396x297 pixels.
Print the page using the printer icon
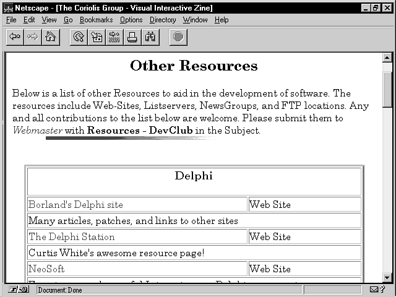point(132,37)
